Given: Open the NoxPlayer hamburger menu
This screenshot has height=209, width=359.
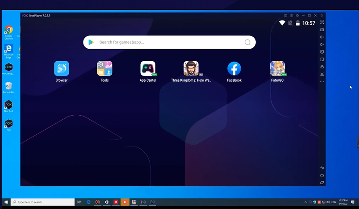Looking at the screenshot, I should pos(292,15).
